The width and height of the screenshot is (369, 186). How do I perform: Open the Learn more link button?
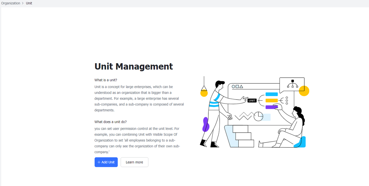[x=134, y=162]
